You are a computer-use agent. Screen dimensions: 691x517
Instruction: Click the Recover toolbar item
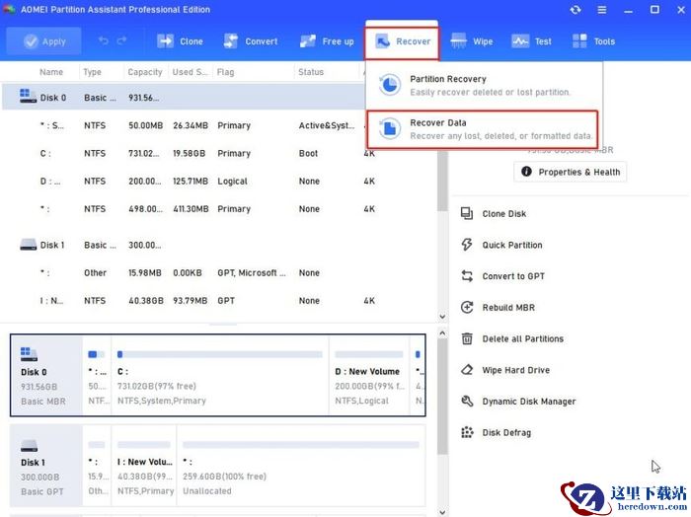click(402, 42)
